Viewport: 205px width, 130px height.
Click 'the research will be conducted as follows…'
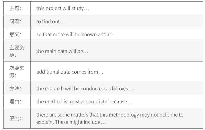click(85, 88)
